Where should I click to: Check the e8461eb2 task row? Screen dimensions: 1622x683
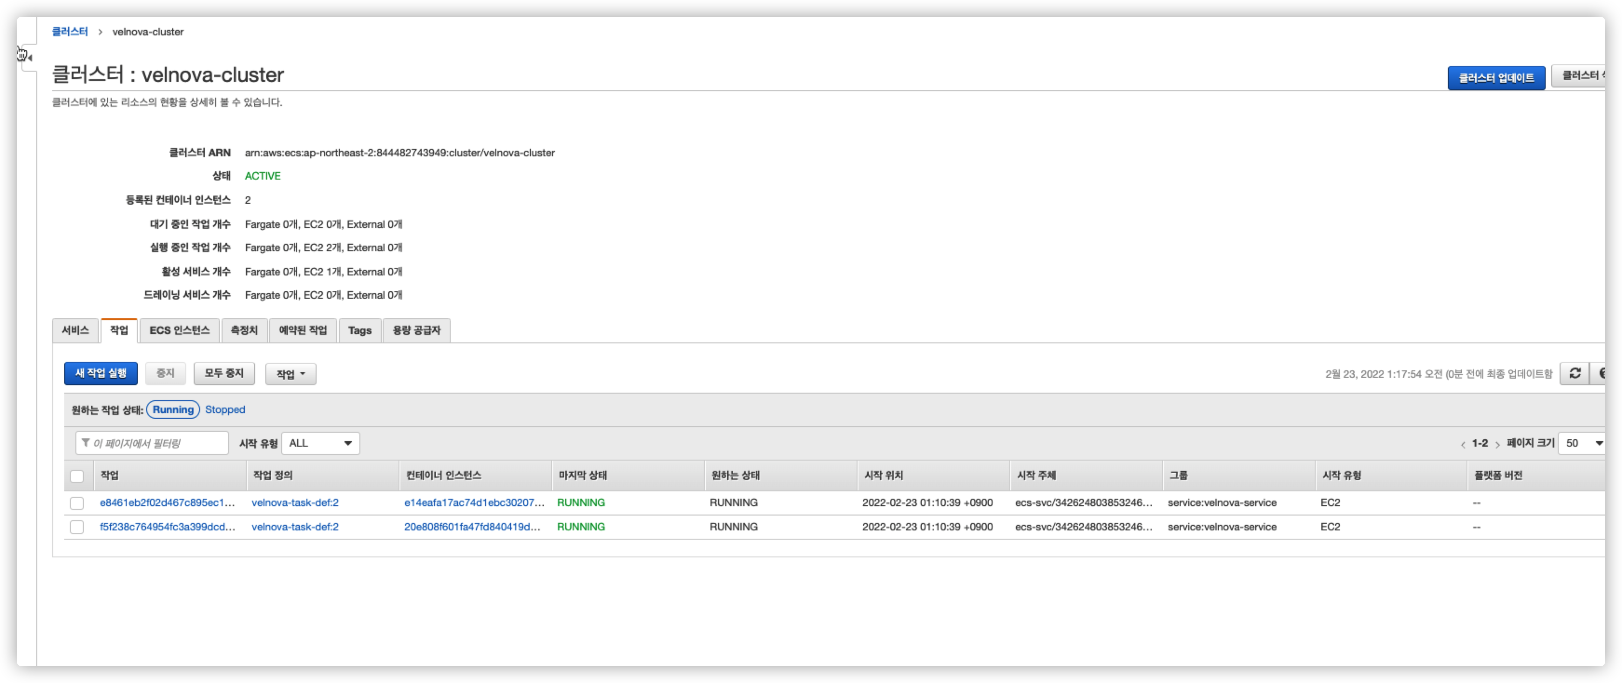77,503
